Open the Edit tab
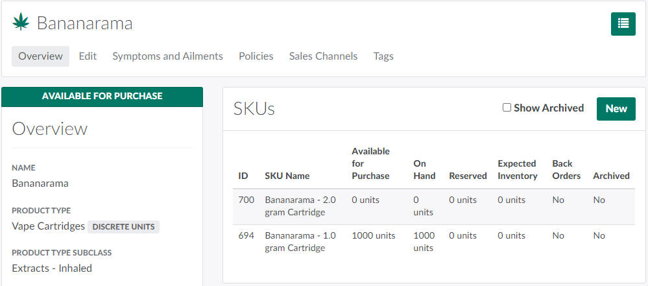 88,56
